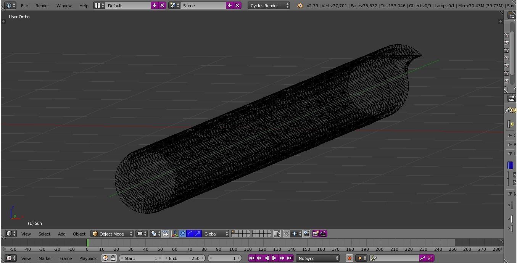Open the File menu
Screen dimensions: 517x263
pyautogui.click(x=24, y=5)
